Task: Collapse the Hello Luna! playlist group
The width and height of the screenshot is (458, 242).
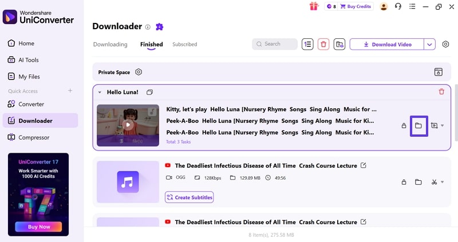Action: [x=100, y=92]
